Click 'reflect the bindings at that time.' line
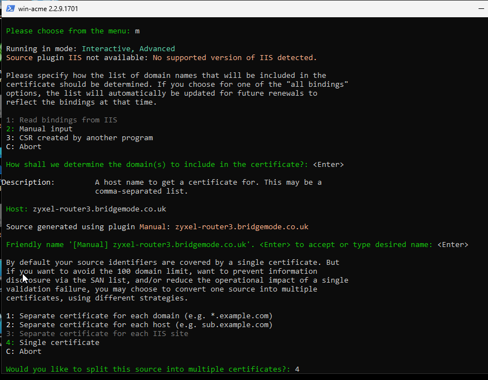The width and height of the screenshot is (488, 380). [82, 102]
